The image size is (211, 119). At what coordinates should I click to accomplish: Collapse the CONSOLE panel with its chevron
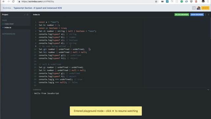click(x=208, y=90)
